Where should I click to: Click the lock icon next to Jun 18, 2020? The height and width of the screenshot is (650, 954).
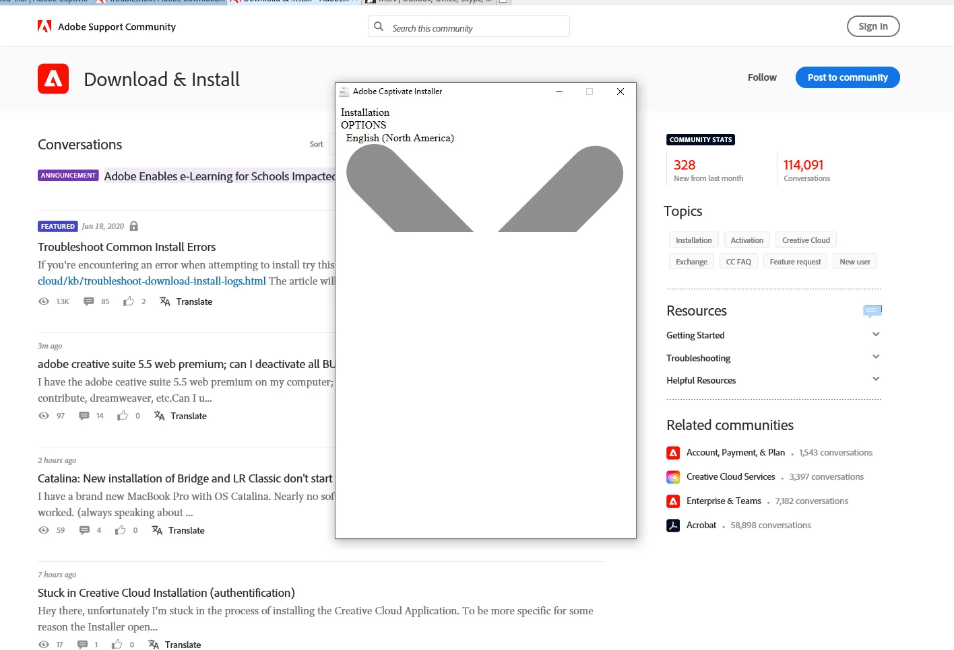(134, 226)
